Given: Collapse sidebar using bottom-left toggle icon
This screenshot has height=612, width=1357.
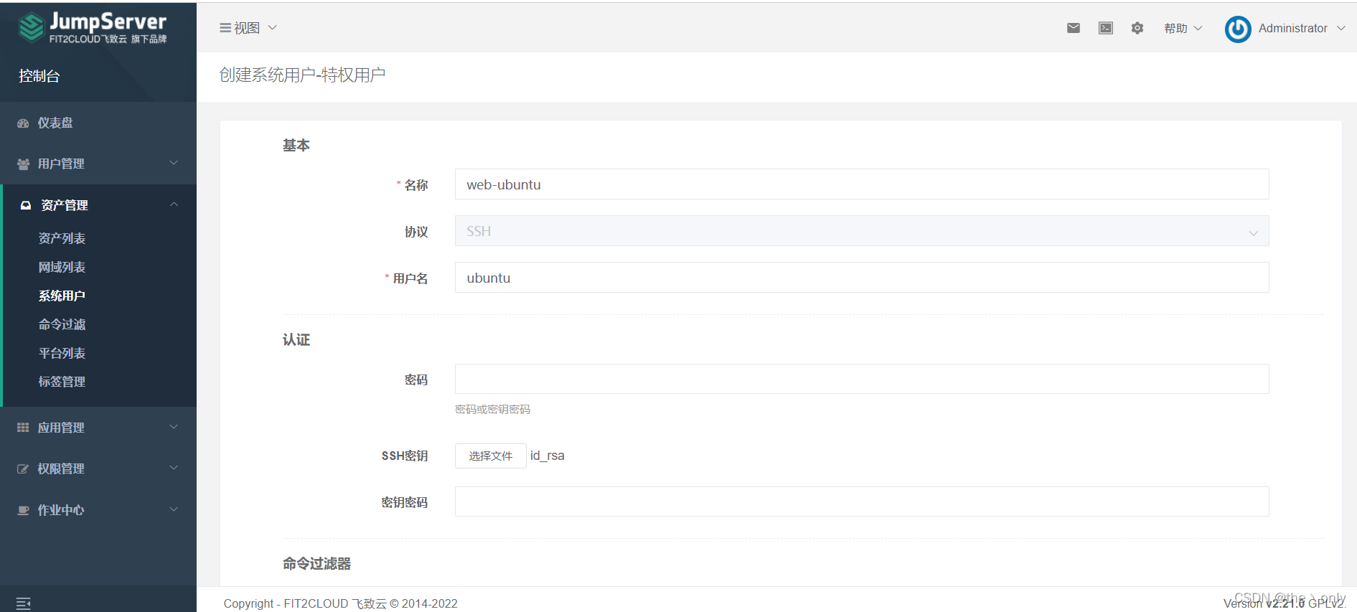Looking at the screenshot, I should click(x=23, y=603).
